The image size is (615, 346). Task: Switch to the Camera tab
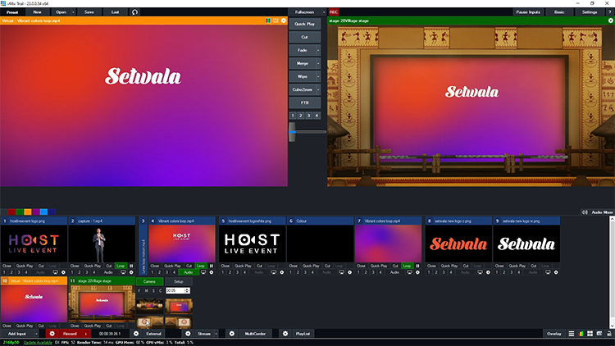[x=149, y=281]
